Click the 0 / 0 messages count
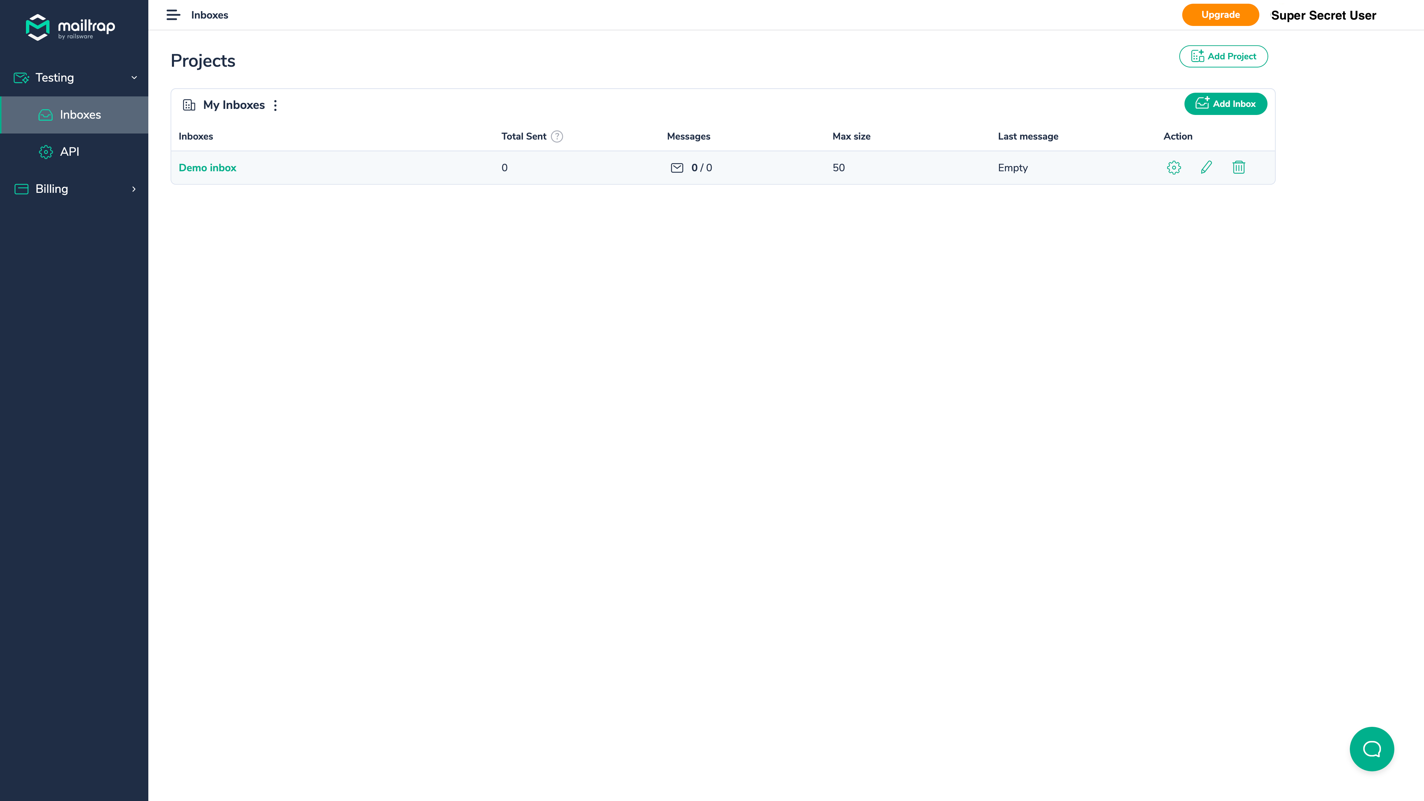Screen dimensions: 1424x801 coord(702,168)
